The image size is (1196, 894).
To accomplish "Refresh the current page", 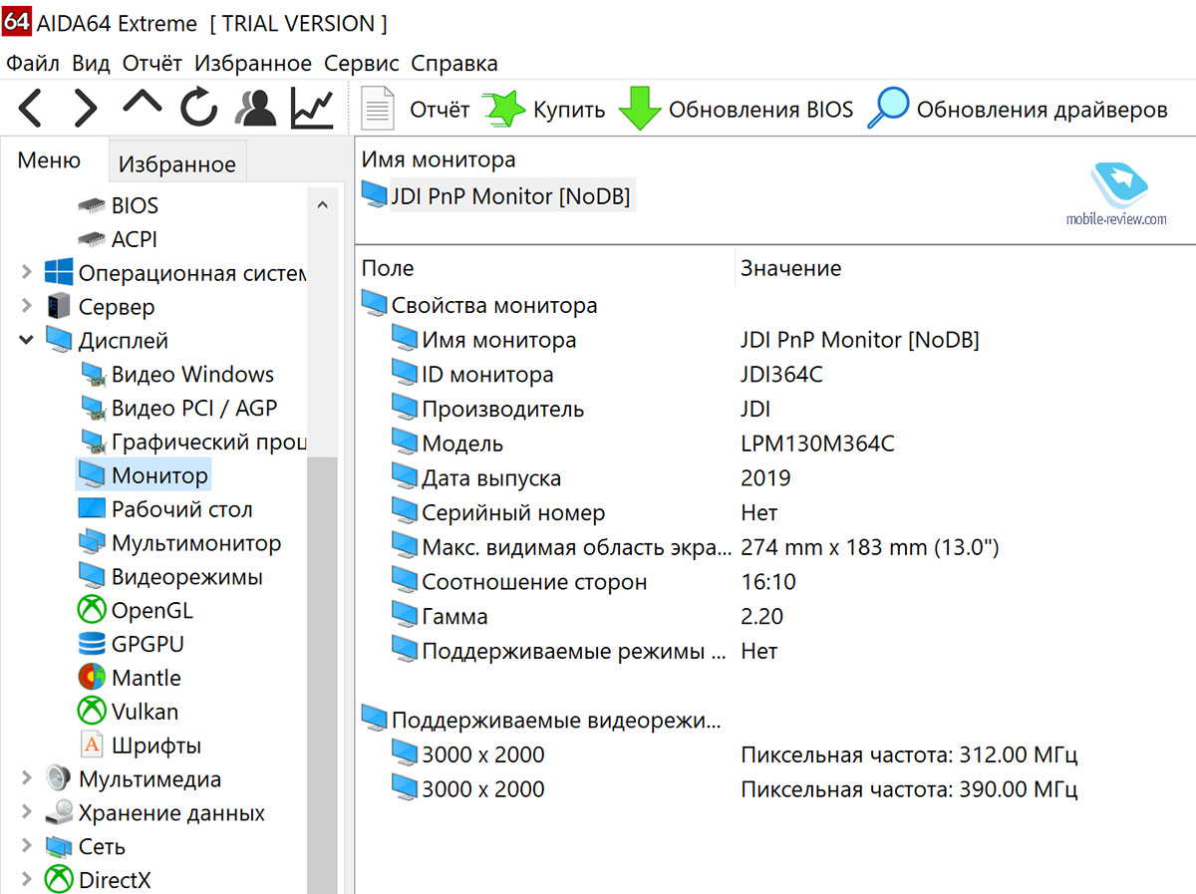I will [x=198, y=108].
